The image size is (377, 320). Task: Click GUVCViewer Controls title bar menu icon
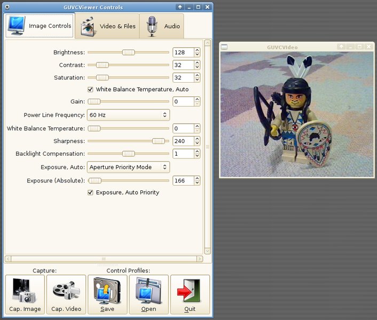tap(7, 7)
